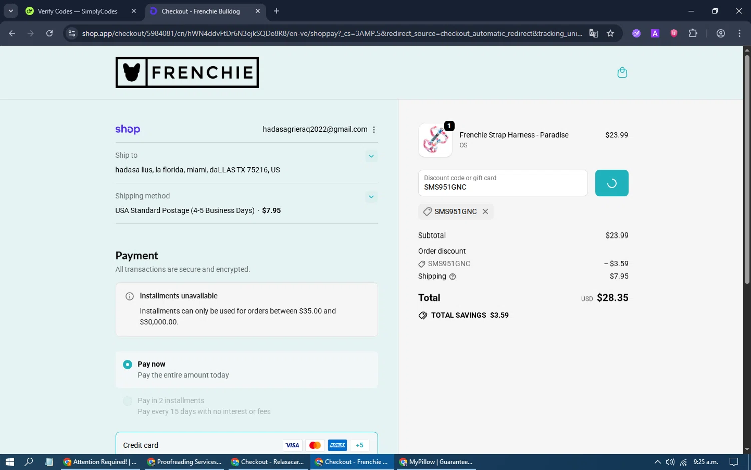Image resolution: width=751 pixels, height=470 pixels.
Task: Open the red shield extension icon
Action: [674, 33]
